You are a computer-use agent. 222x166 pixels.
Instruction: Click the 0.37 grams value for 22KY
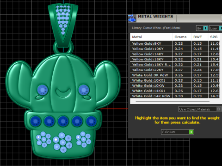(179, 70)
